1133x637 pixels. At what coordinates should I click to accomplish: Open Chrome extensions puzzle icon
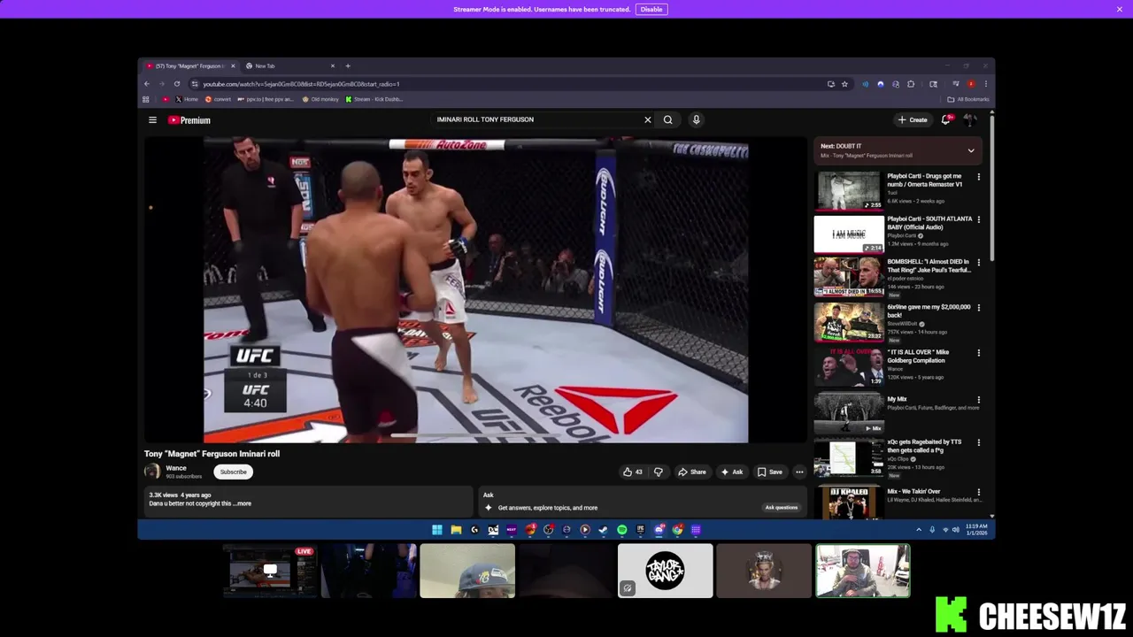(x=911, y=84)
